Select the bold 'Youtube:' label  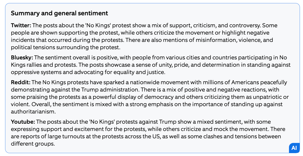coord(23,122)
